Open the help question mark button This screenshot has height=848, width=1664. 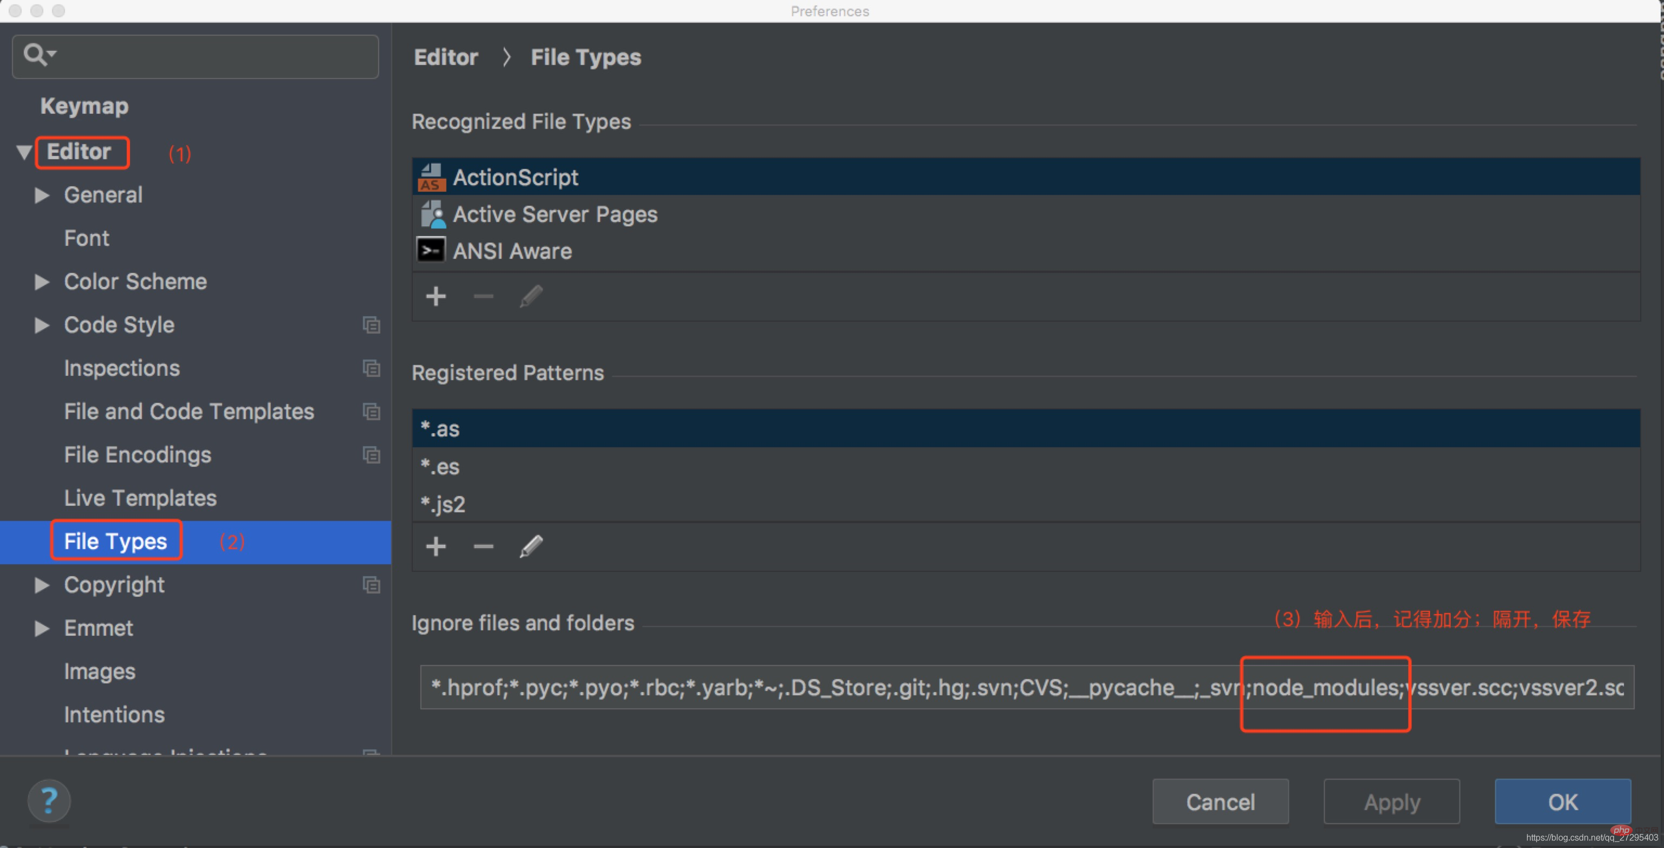coord(49,801)
